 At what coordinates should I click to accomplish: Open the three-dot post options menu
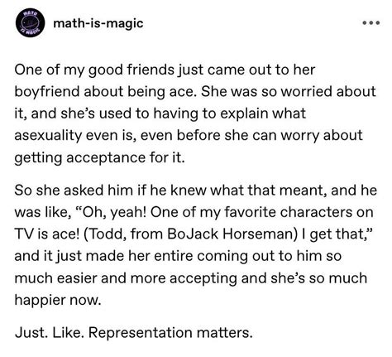pyautogui.click(x=371, y=23)
